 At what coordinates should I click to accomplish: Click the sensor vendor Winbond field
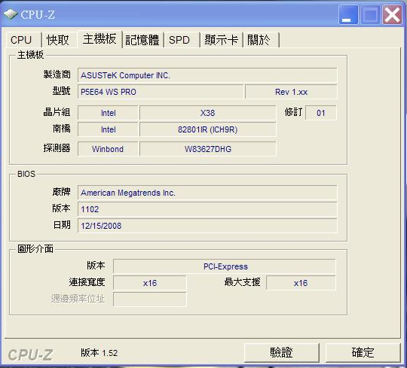(x=108, y=149)
